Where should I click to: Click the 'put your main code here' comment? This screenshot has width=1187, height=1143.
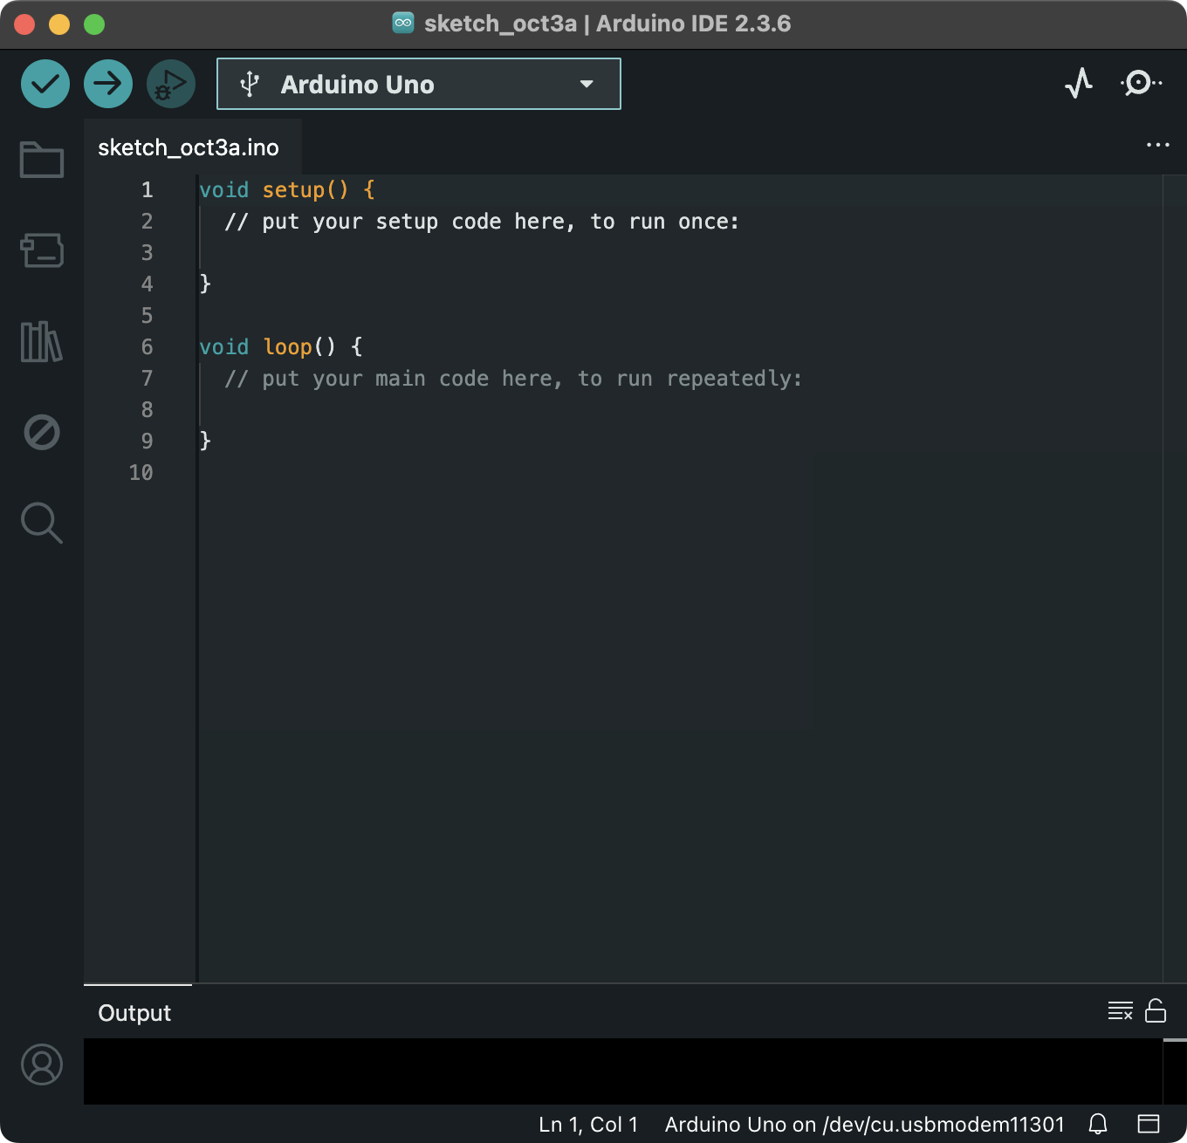[513, 379]
